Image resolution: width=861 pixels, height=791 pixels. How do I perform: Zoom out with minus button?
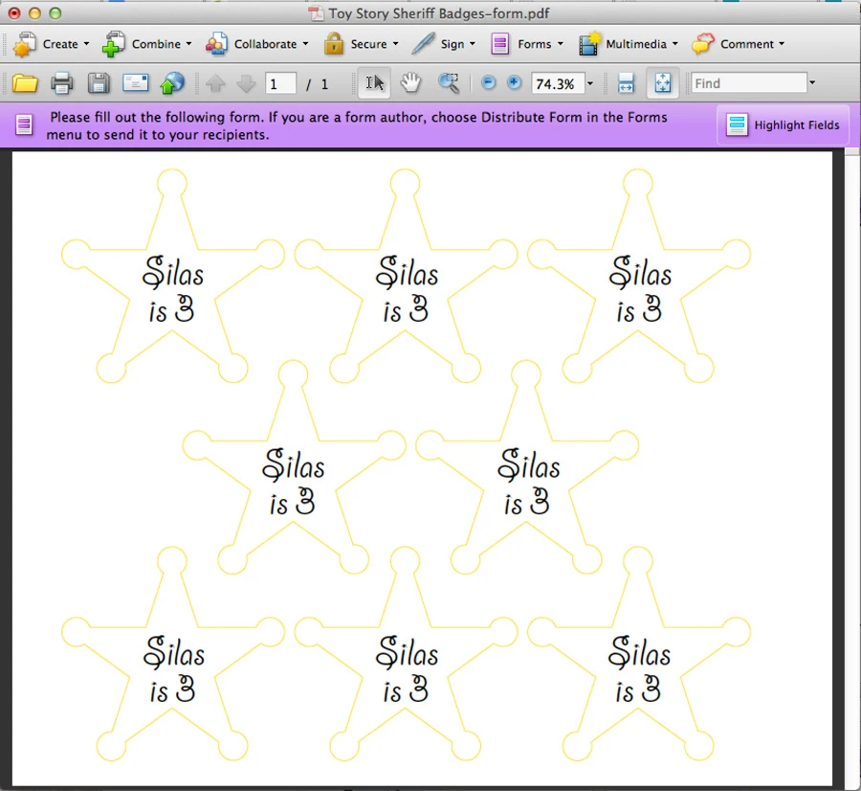tap(488, 82)
